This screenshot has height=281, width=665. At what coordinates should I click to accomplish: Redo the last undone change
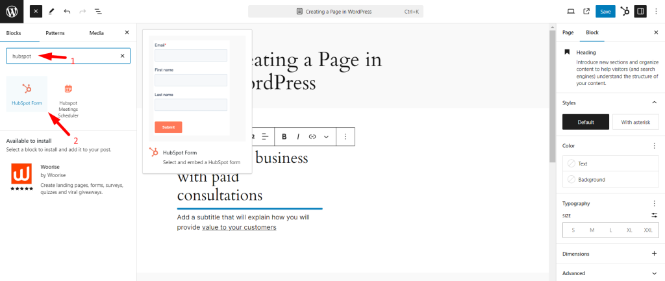pyautogui.click(x=82, y=12)
